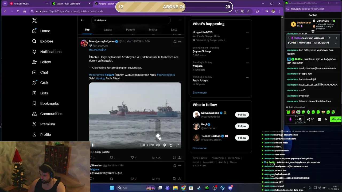Screen dimensions: 342x192
Task: Show more under What's happening
Action: point(200,93)
